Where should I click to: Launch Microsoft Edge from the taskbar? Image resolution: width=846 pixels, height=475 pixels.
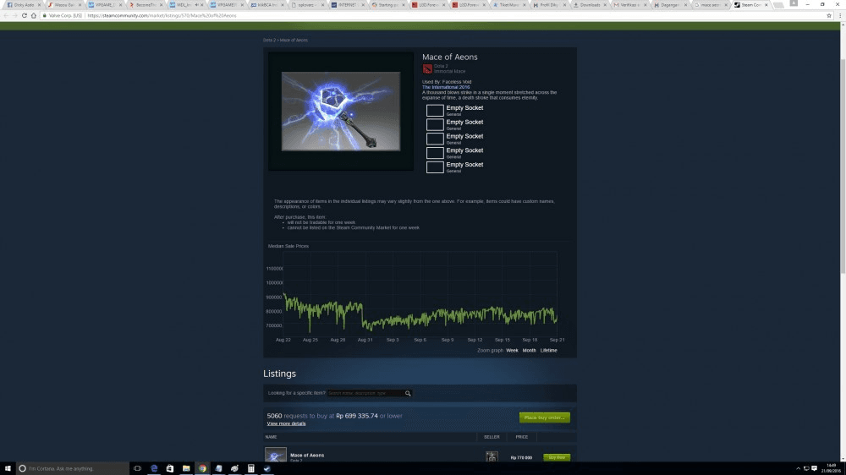coord(154,468)
